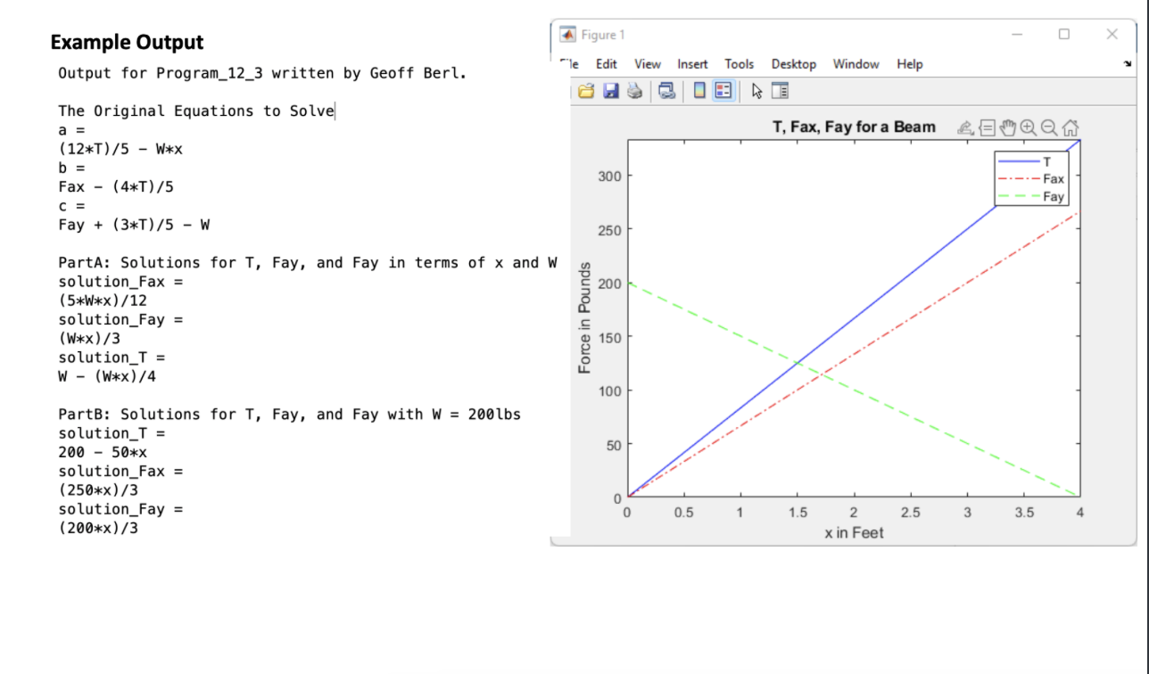The image size is (1149, 674).
Task: Enable the data brushing tool
Action: [964, 128]
